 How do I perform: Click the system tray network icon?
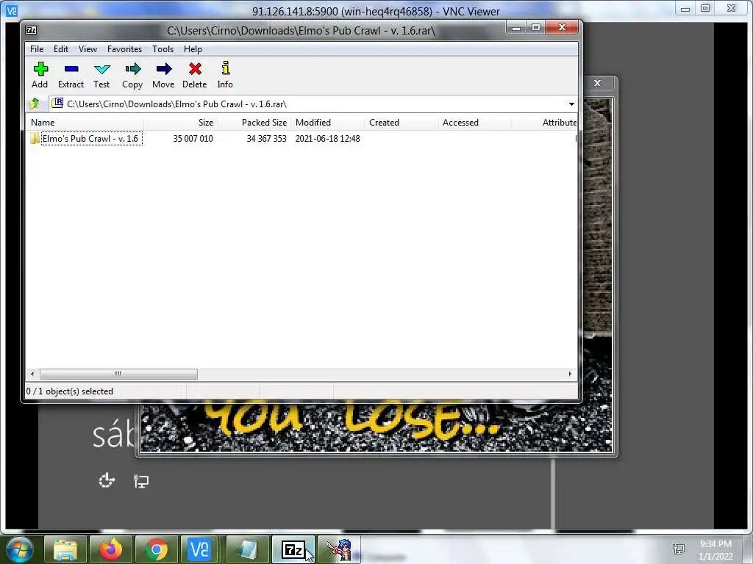pos(679,549)
